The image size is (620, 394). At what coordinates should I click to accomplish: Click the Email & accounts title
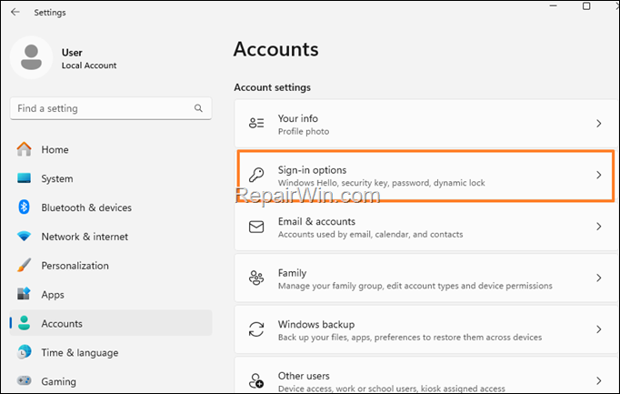(316, 221)
